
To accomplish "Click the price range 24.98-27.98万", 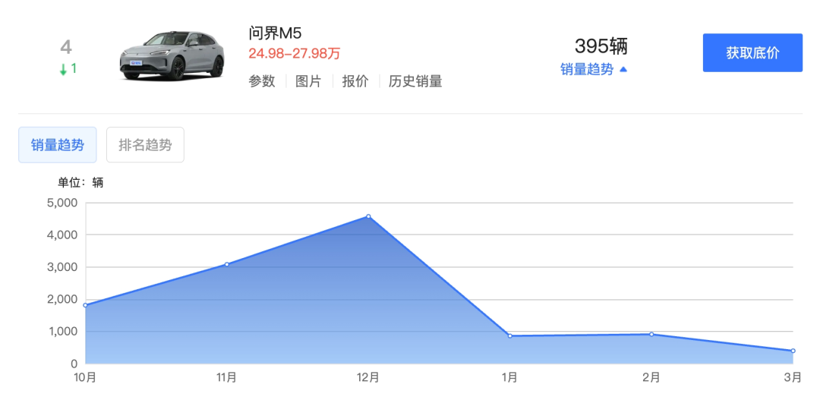I will click(x=295, y=53).
